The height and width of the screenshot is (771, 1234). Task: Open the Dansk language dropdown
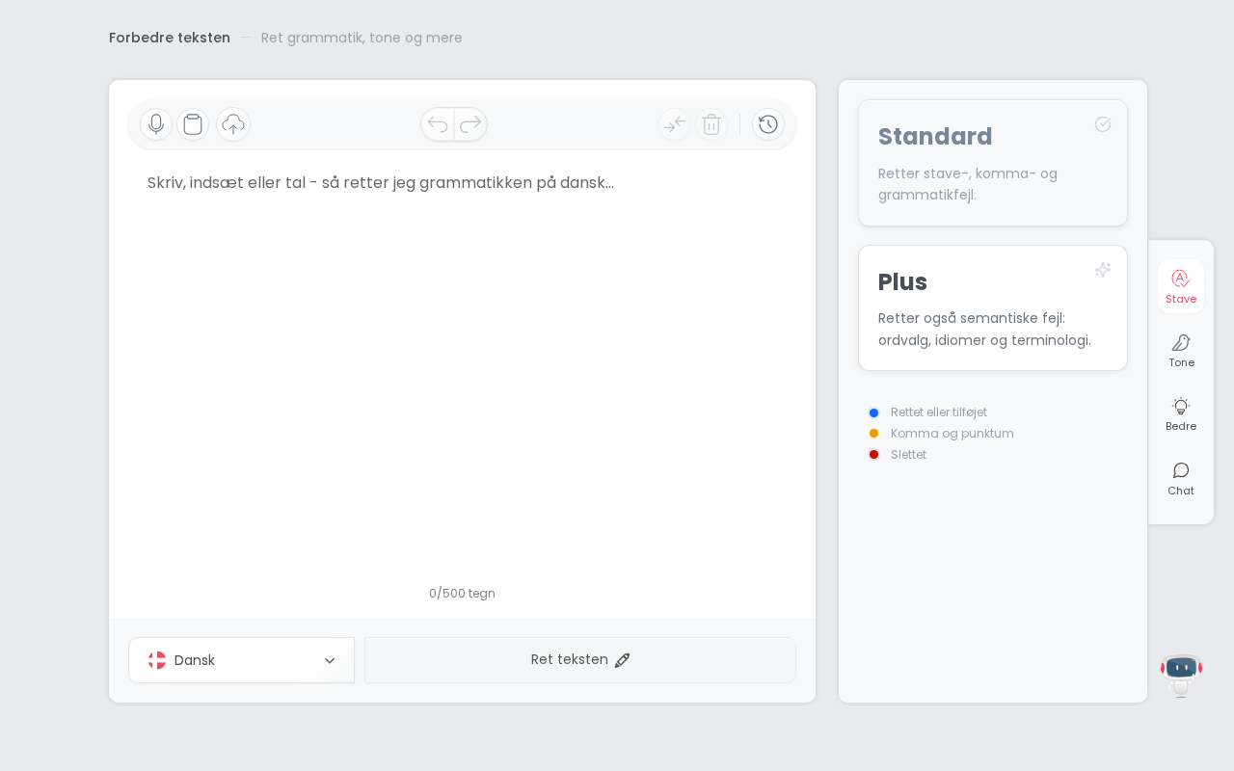[231, 660]
